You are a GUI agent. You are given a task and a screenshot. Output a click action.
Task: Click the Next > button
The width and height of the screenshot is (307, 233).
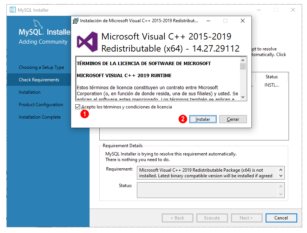point(246,218)
